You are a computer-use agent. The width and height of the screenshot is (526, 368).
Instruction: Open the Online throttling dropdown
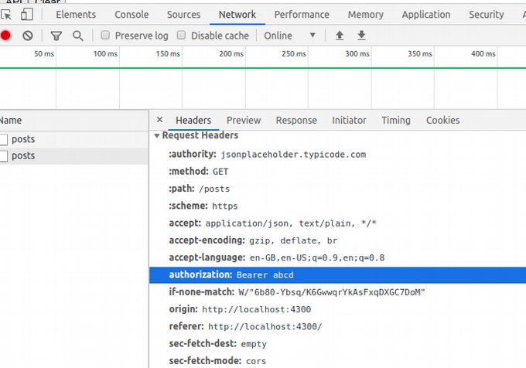[x=290, y=36]
